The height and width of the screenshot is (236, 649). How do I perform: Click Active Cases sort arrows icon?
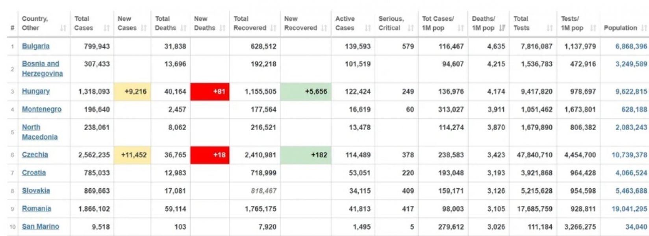[x=368, y=28]
